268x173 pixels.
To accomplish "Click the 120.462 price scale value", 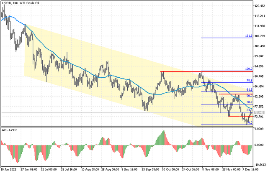I will (x=260, y=6).
